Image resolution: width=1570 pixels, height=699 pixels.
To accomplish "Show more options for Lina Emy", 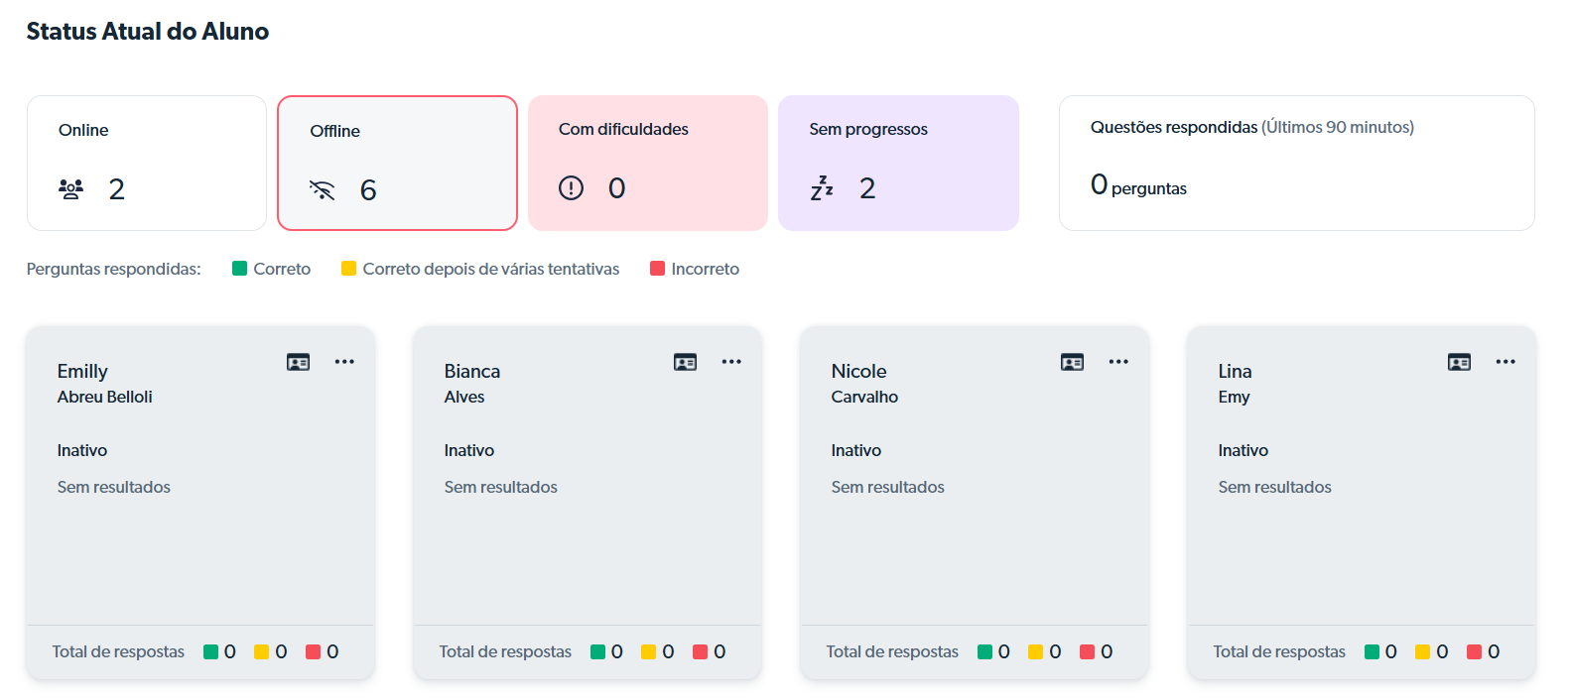I will click(1505, 362).
